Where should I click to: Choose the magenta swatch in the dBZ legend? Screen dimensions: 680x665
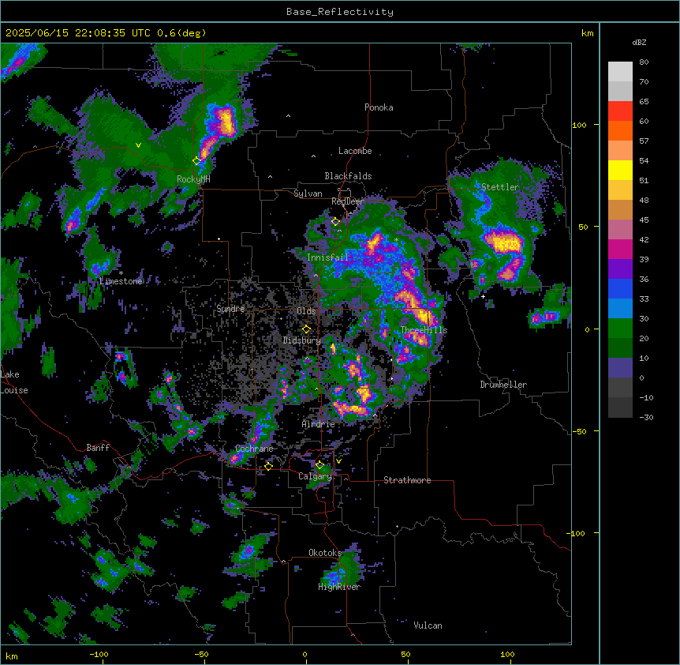point(620,249)
